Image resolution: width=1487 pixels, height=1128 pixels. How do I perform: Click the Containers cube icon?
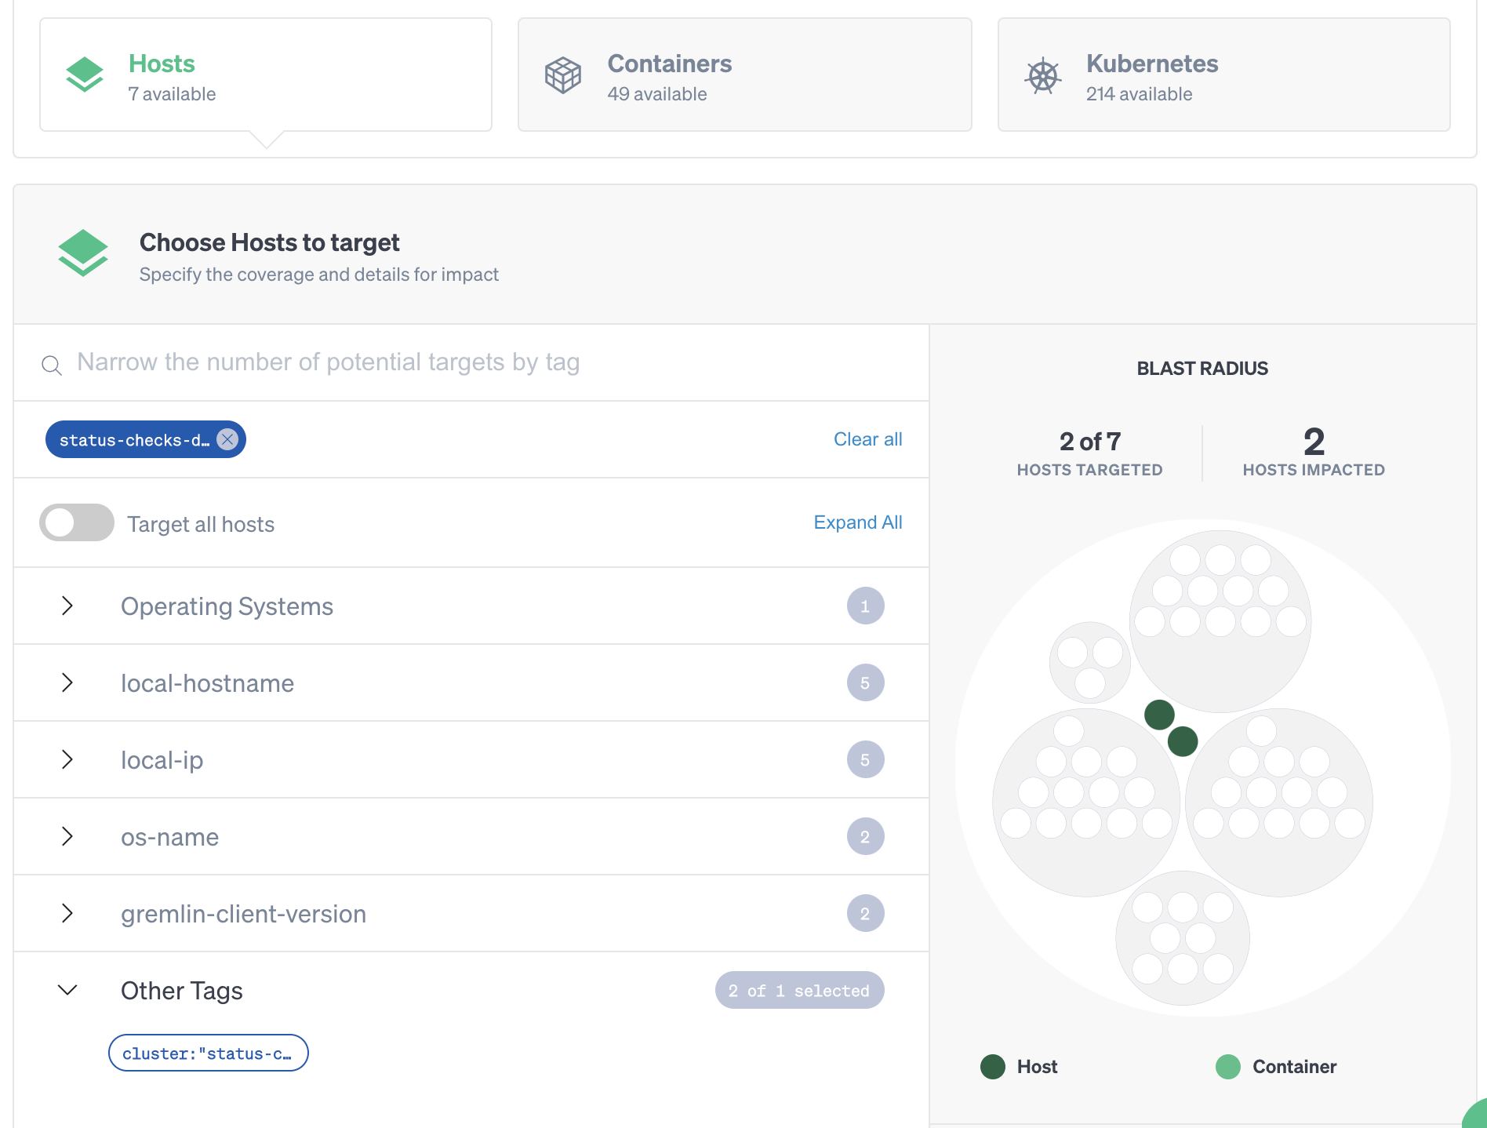coord(562,74)
